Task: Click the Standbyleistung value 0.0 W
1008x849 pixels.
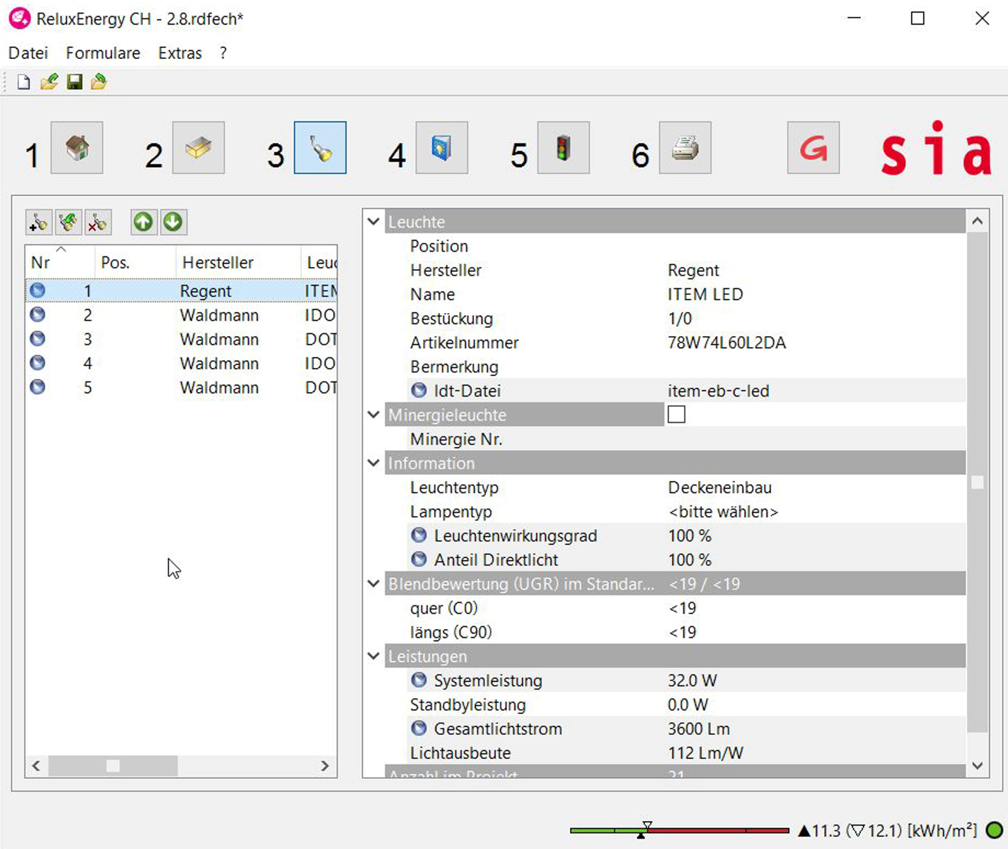Action: (x=688, y=704)
